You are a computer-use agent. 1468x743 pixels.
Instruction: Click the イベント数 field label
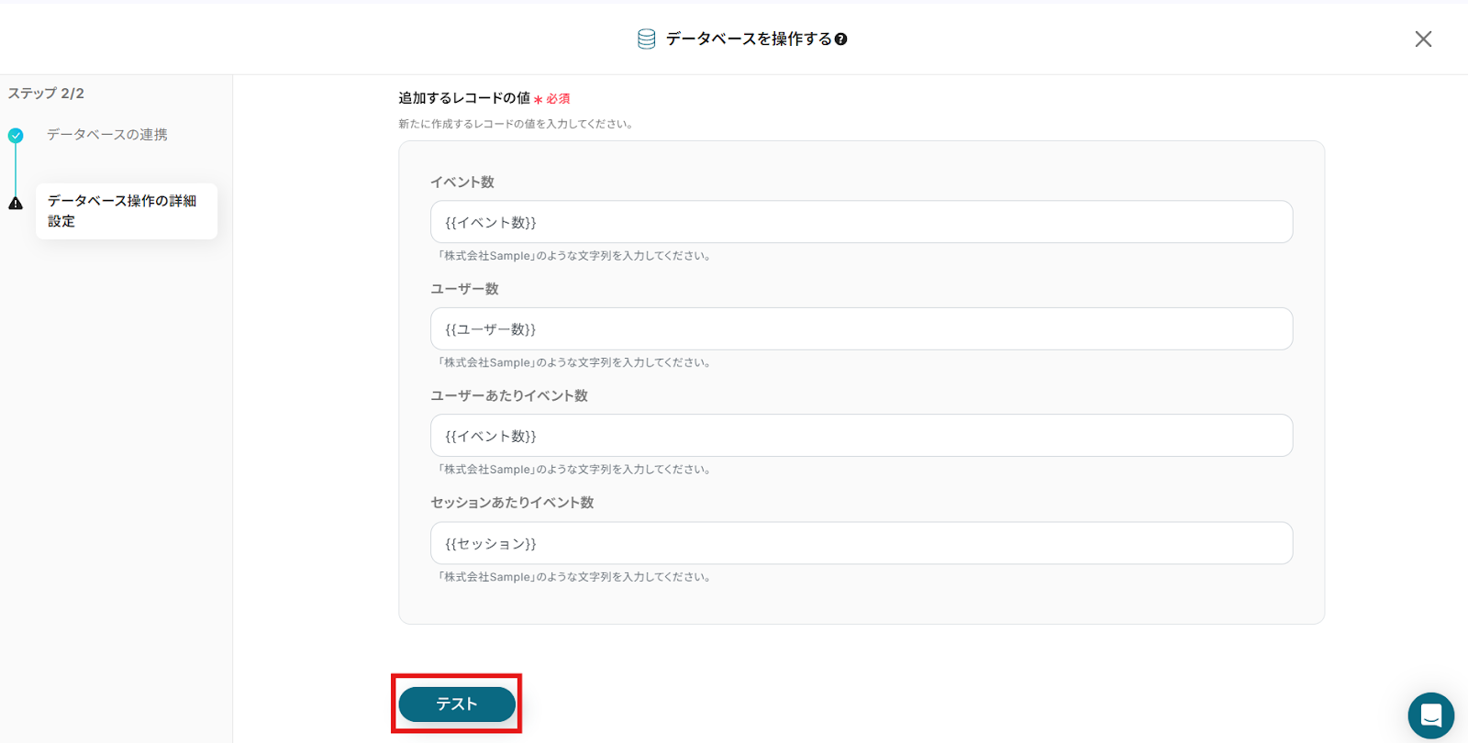[462, 182]
